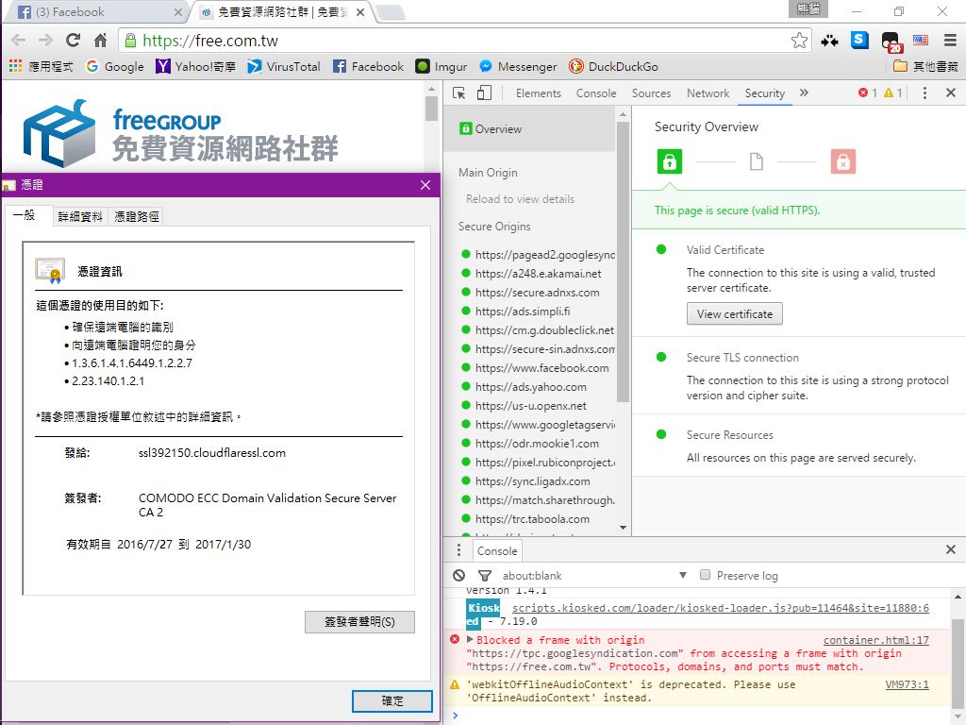Screen dimensions: 966x725
Task: Open the kiosked-loader.js script link
Action: (x=720, y=608)
